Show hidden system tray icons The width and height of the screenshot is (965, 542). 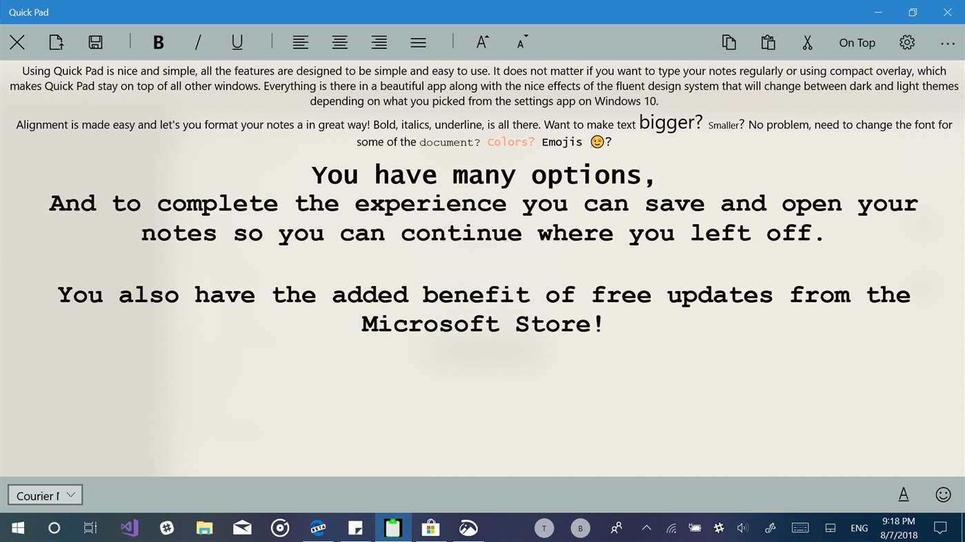coord(646,528)
